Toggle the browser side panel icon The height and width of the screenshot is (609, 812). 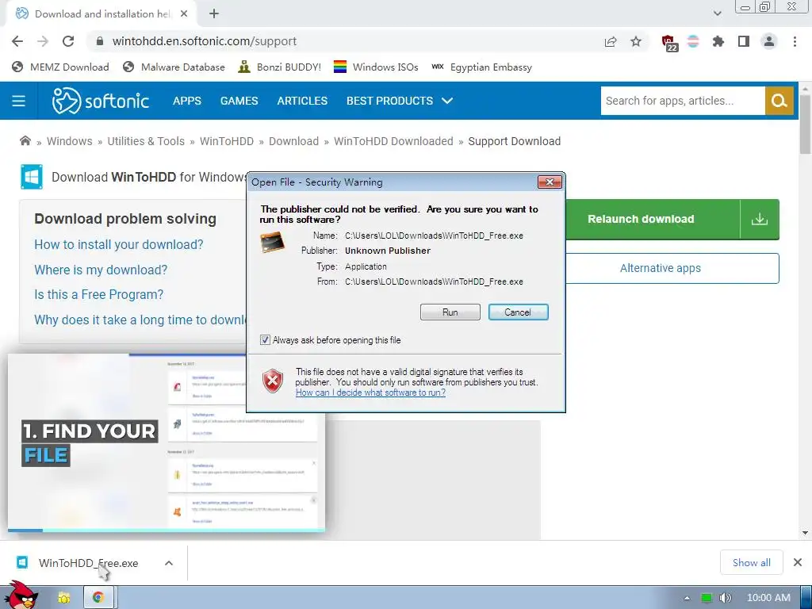[x=744, y=41]
